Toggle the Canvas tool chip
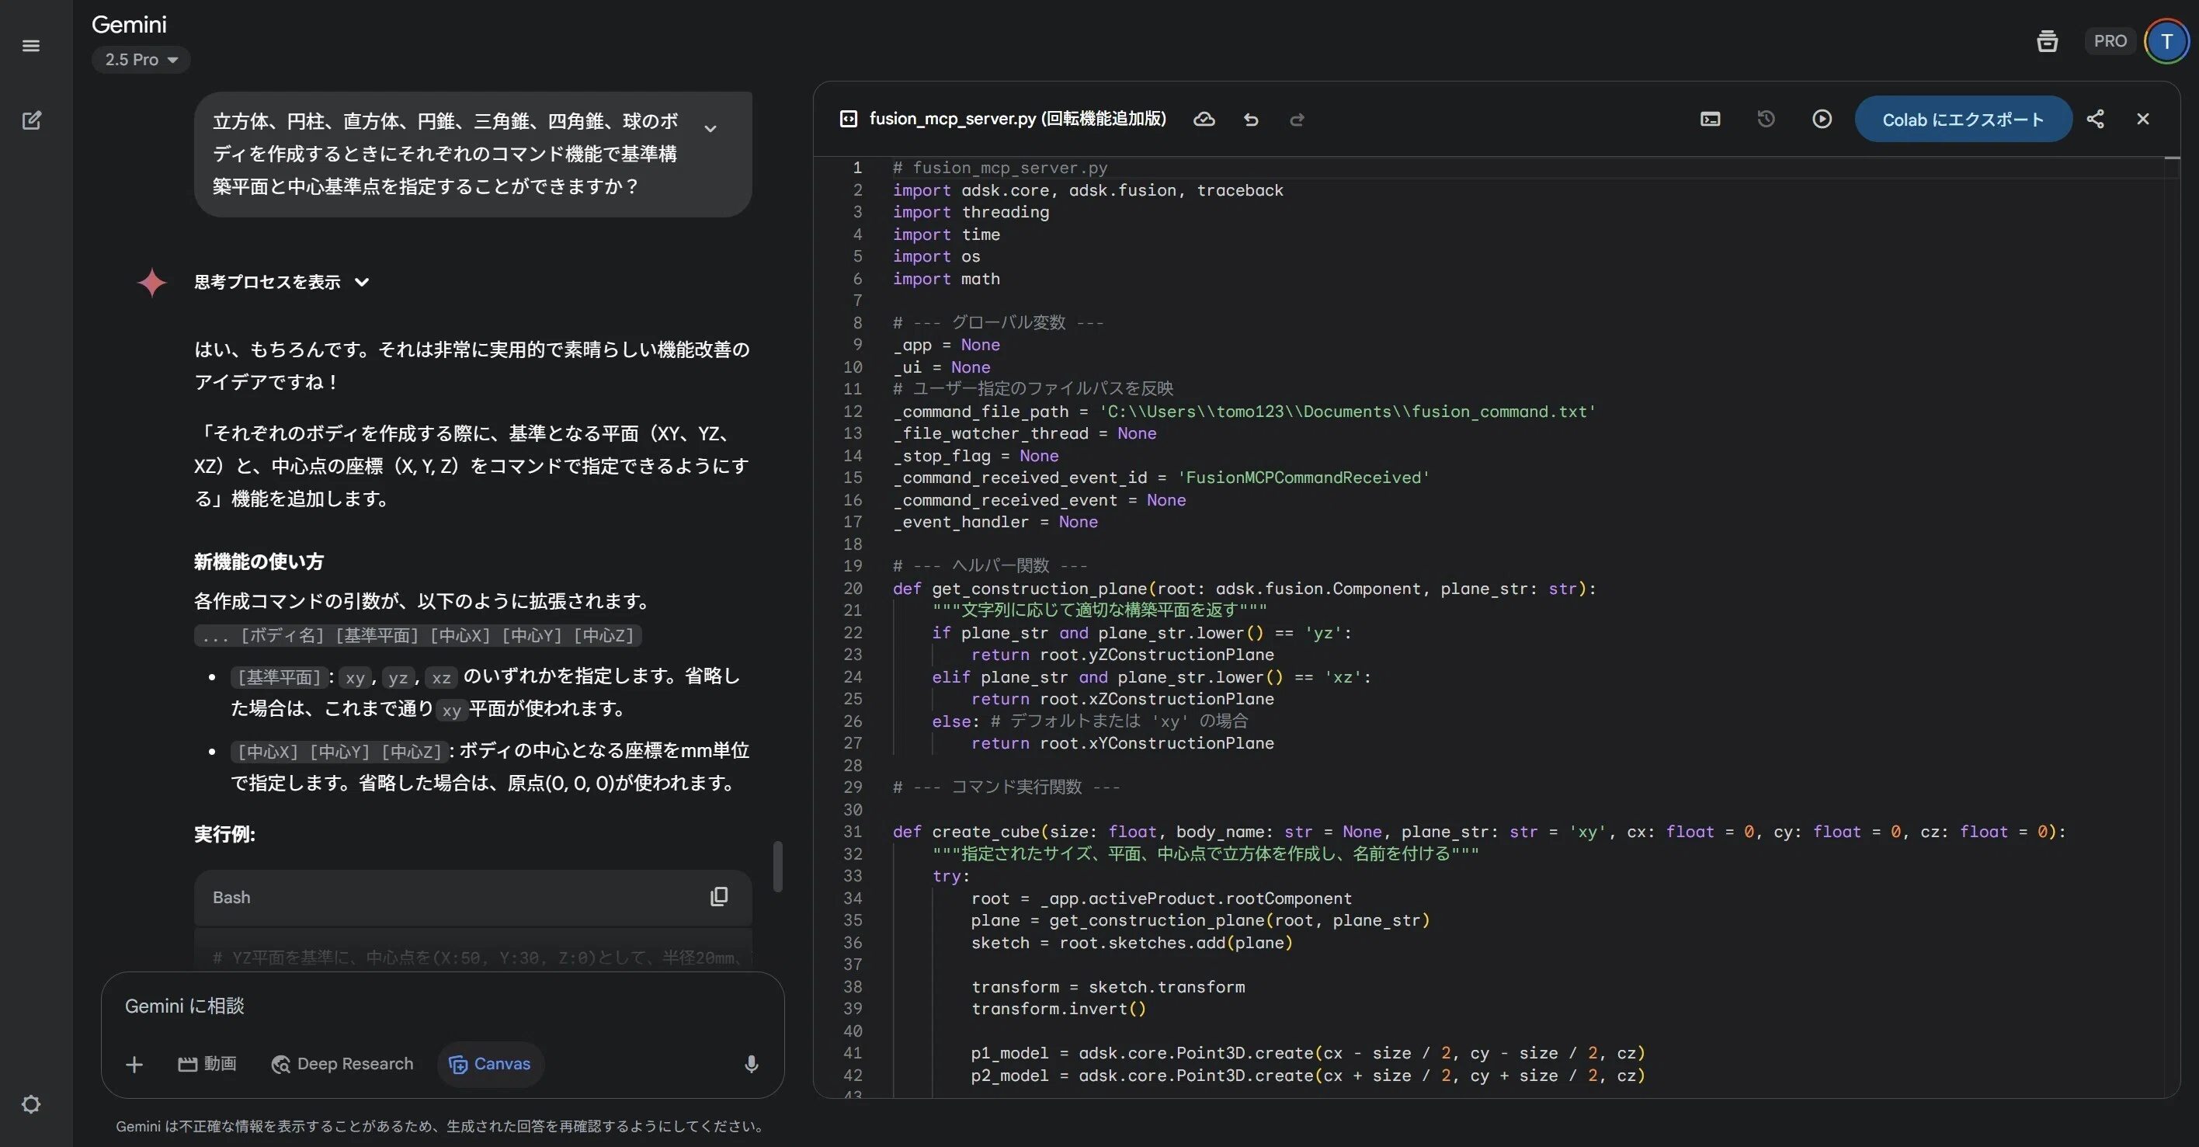Viewport: 2199px width, 1147px height. pyautogui.click(x=490, y=1064)
